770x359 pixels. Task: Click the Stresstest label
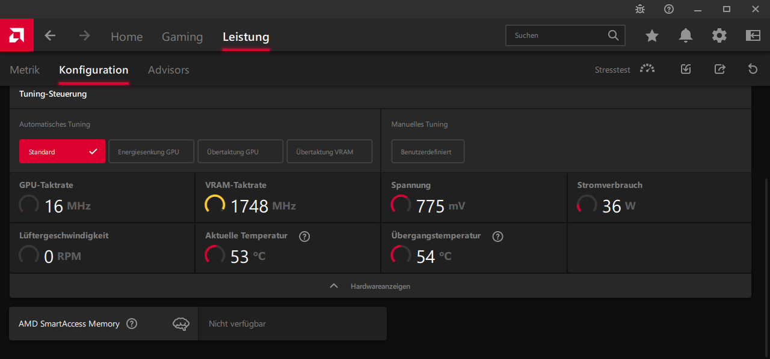pos(612,70)
